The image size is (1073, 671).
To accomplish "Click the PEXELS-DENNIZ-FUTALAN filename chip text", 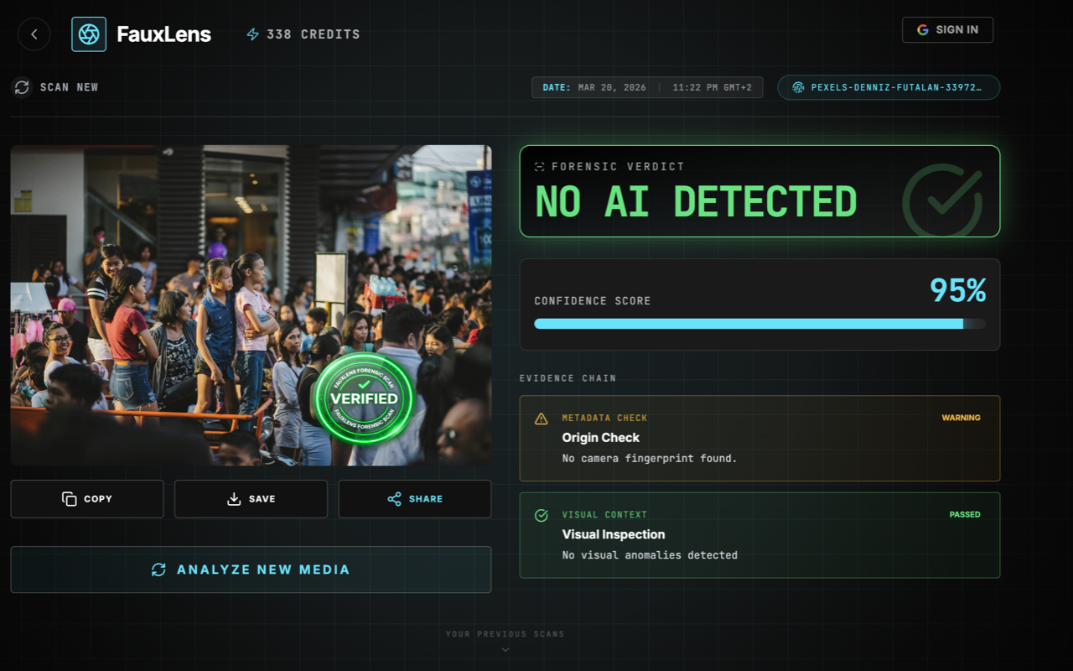I will click(x=895, y=87).
